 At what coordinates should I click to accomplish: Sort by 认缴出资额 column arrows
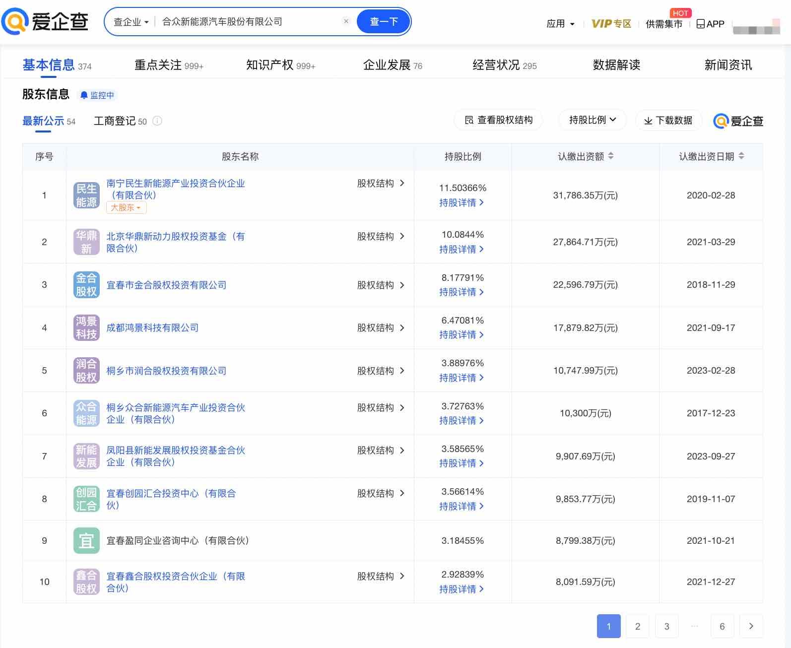pyautogui.click(x=611, y=156)
